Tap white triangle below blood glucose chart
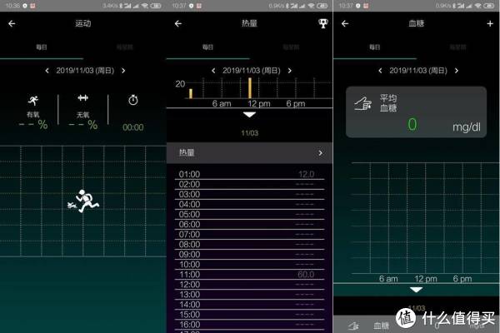This screenshot has height=333, width=500. pyautogui.click(x=416, y=290)
